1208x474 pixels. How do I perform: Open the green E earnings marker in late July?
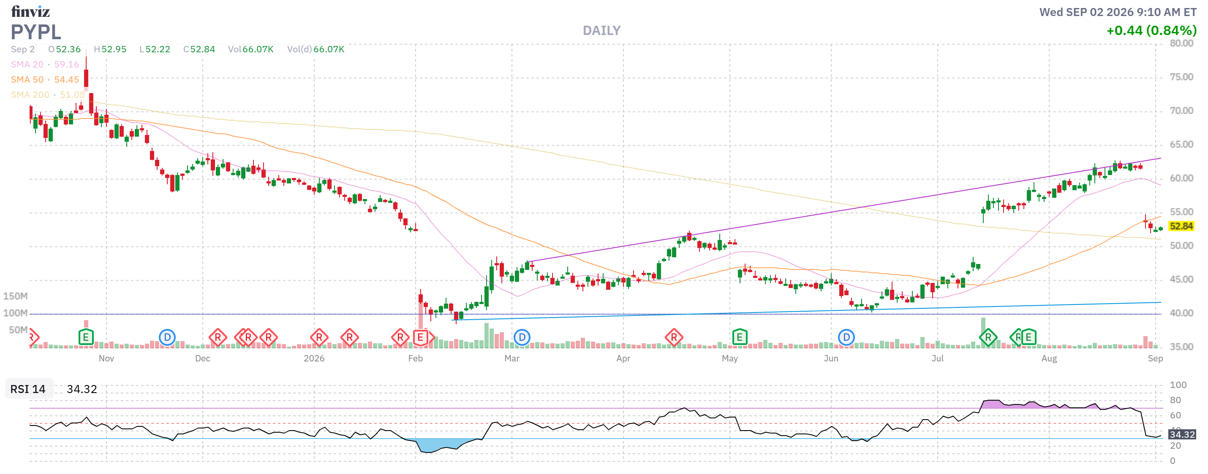(1028, 337)
